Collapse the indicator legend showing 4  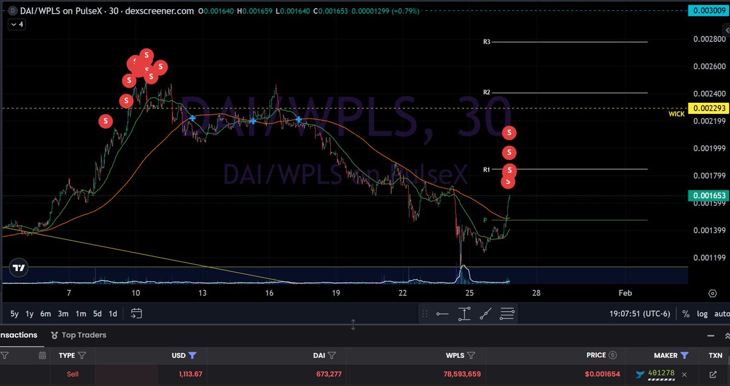(16, 24)
